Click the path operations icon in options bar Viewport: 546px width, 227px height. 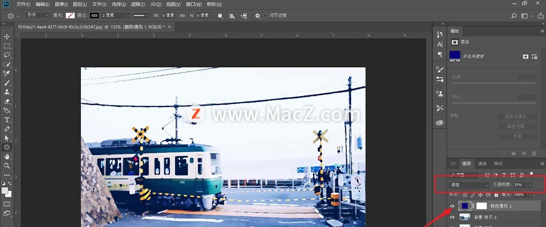pyautogui.click(x=221, y=16)
